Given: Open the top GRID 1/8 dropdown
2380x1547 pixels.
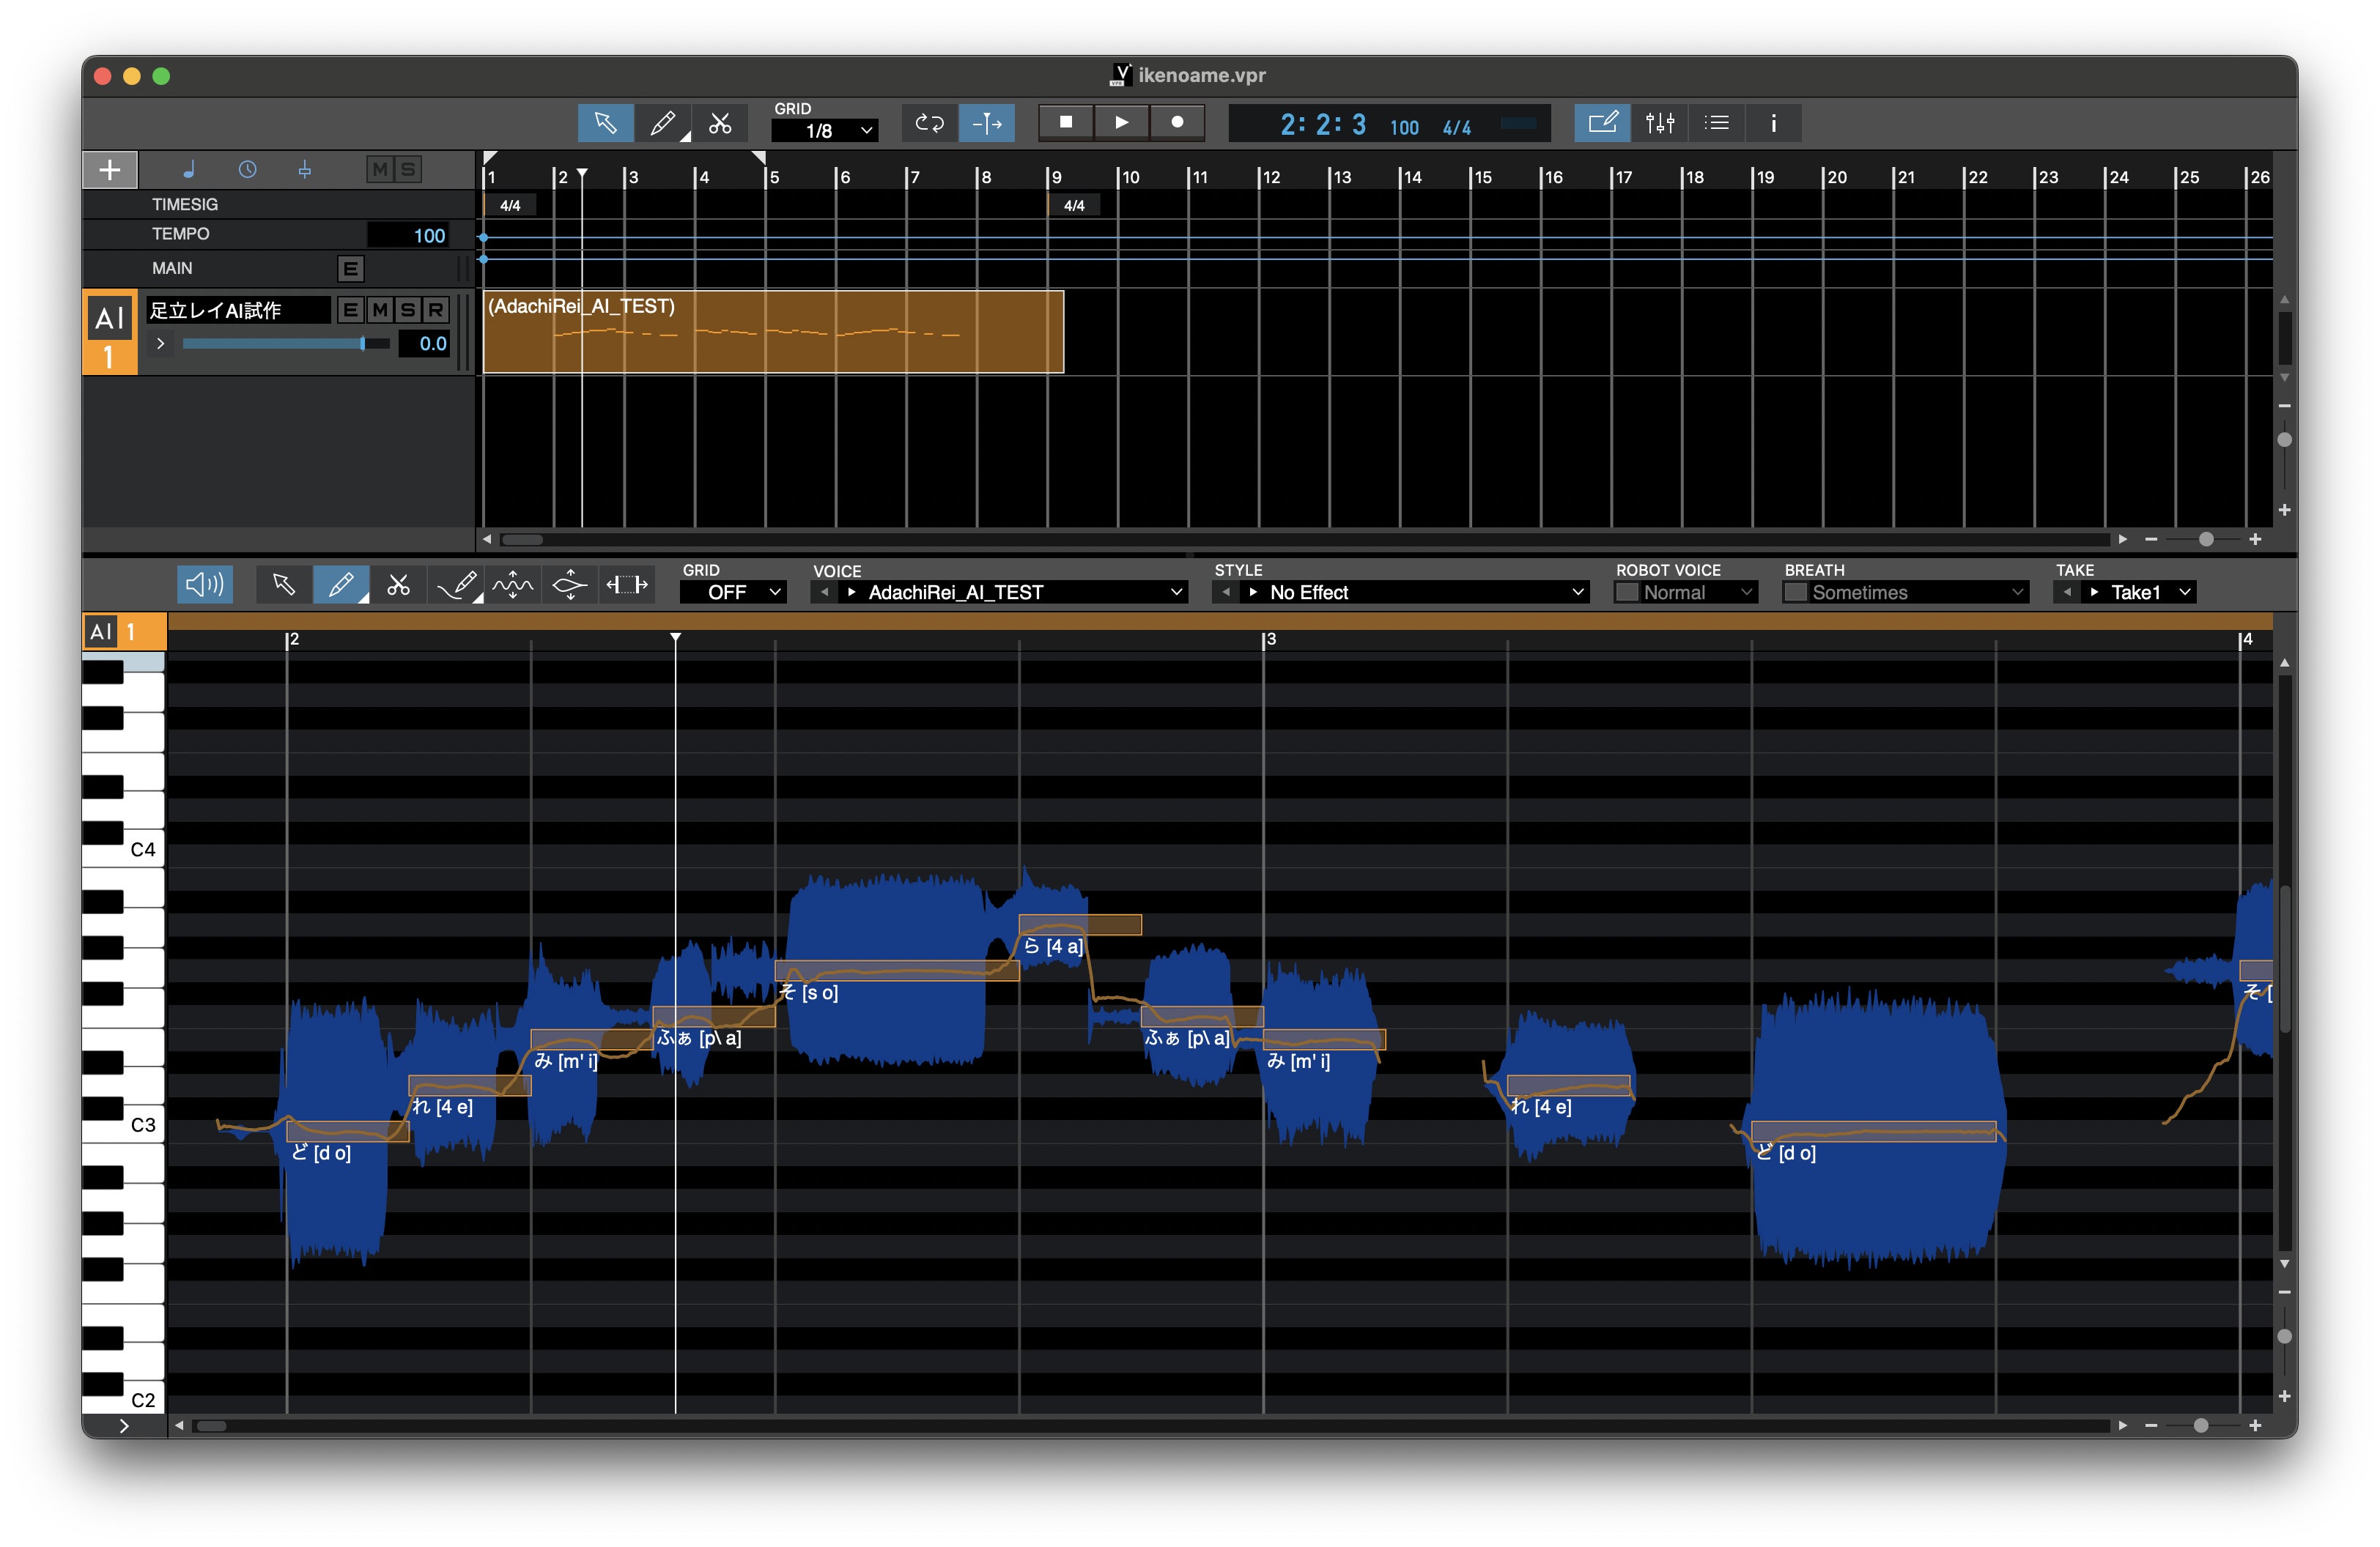Looking at the screenshot, I should pos(824,131).
